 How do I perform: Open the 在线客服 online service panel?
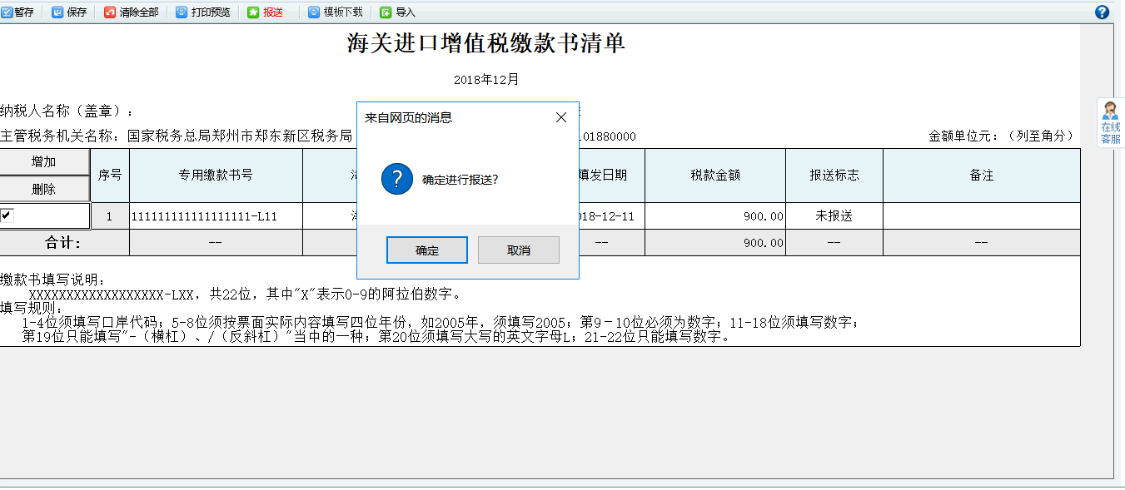click(x=1110, y=123)
